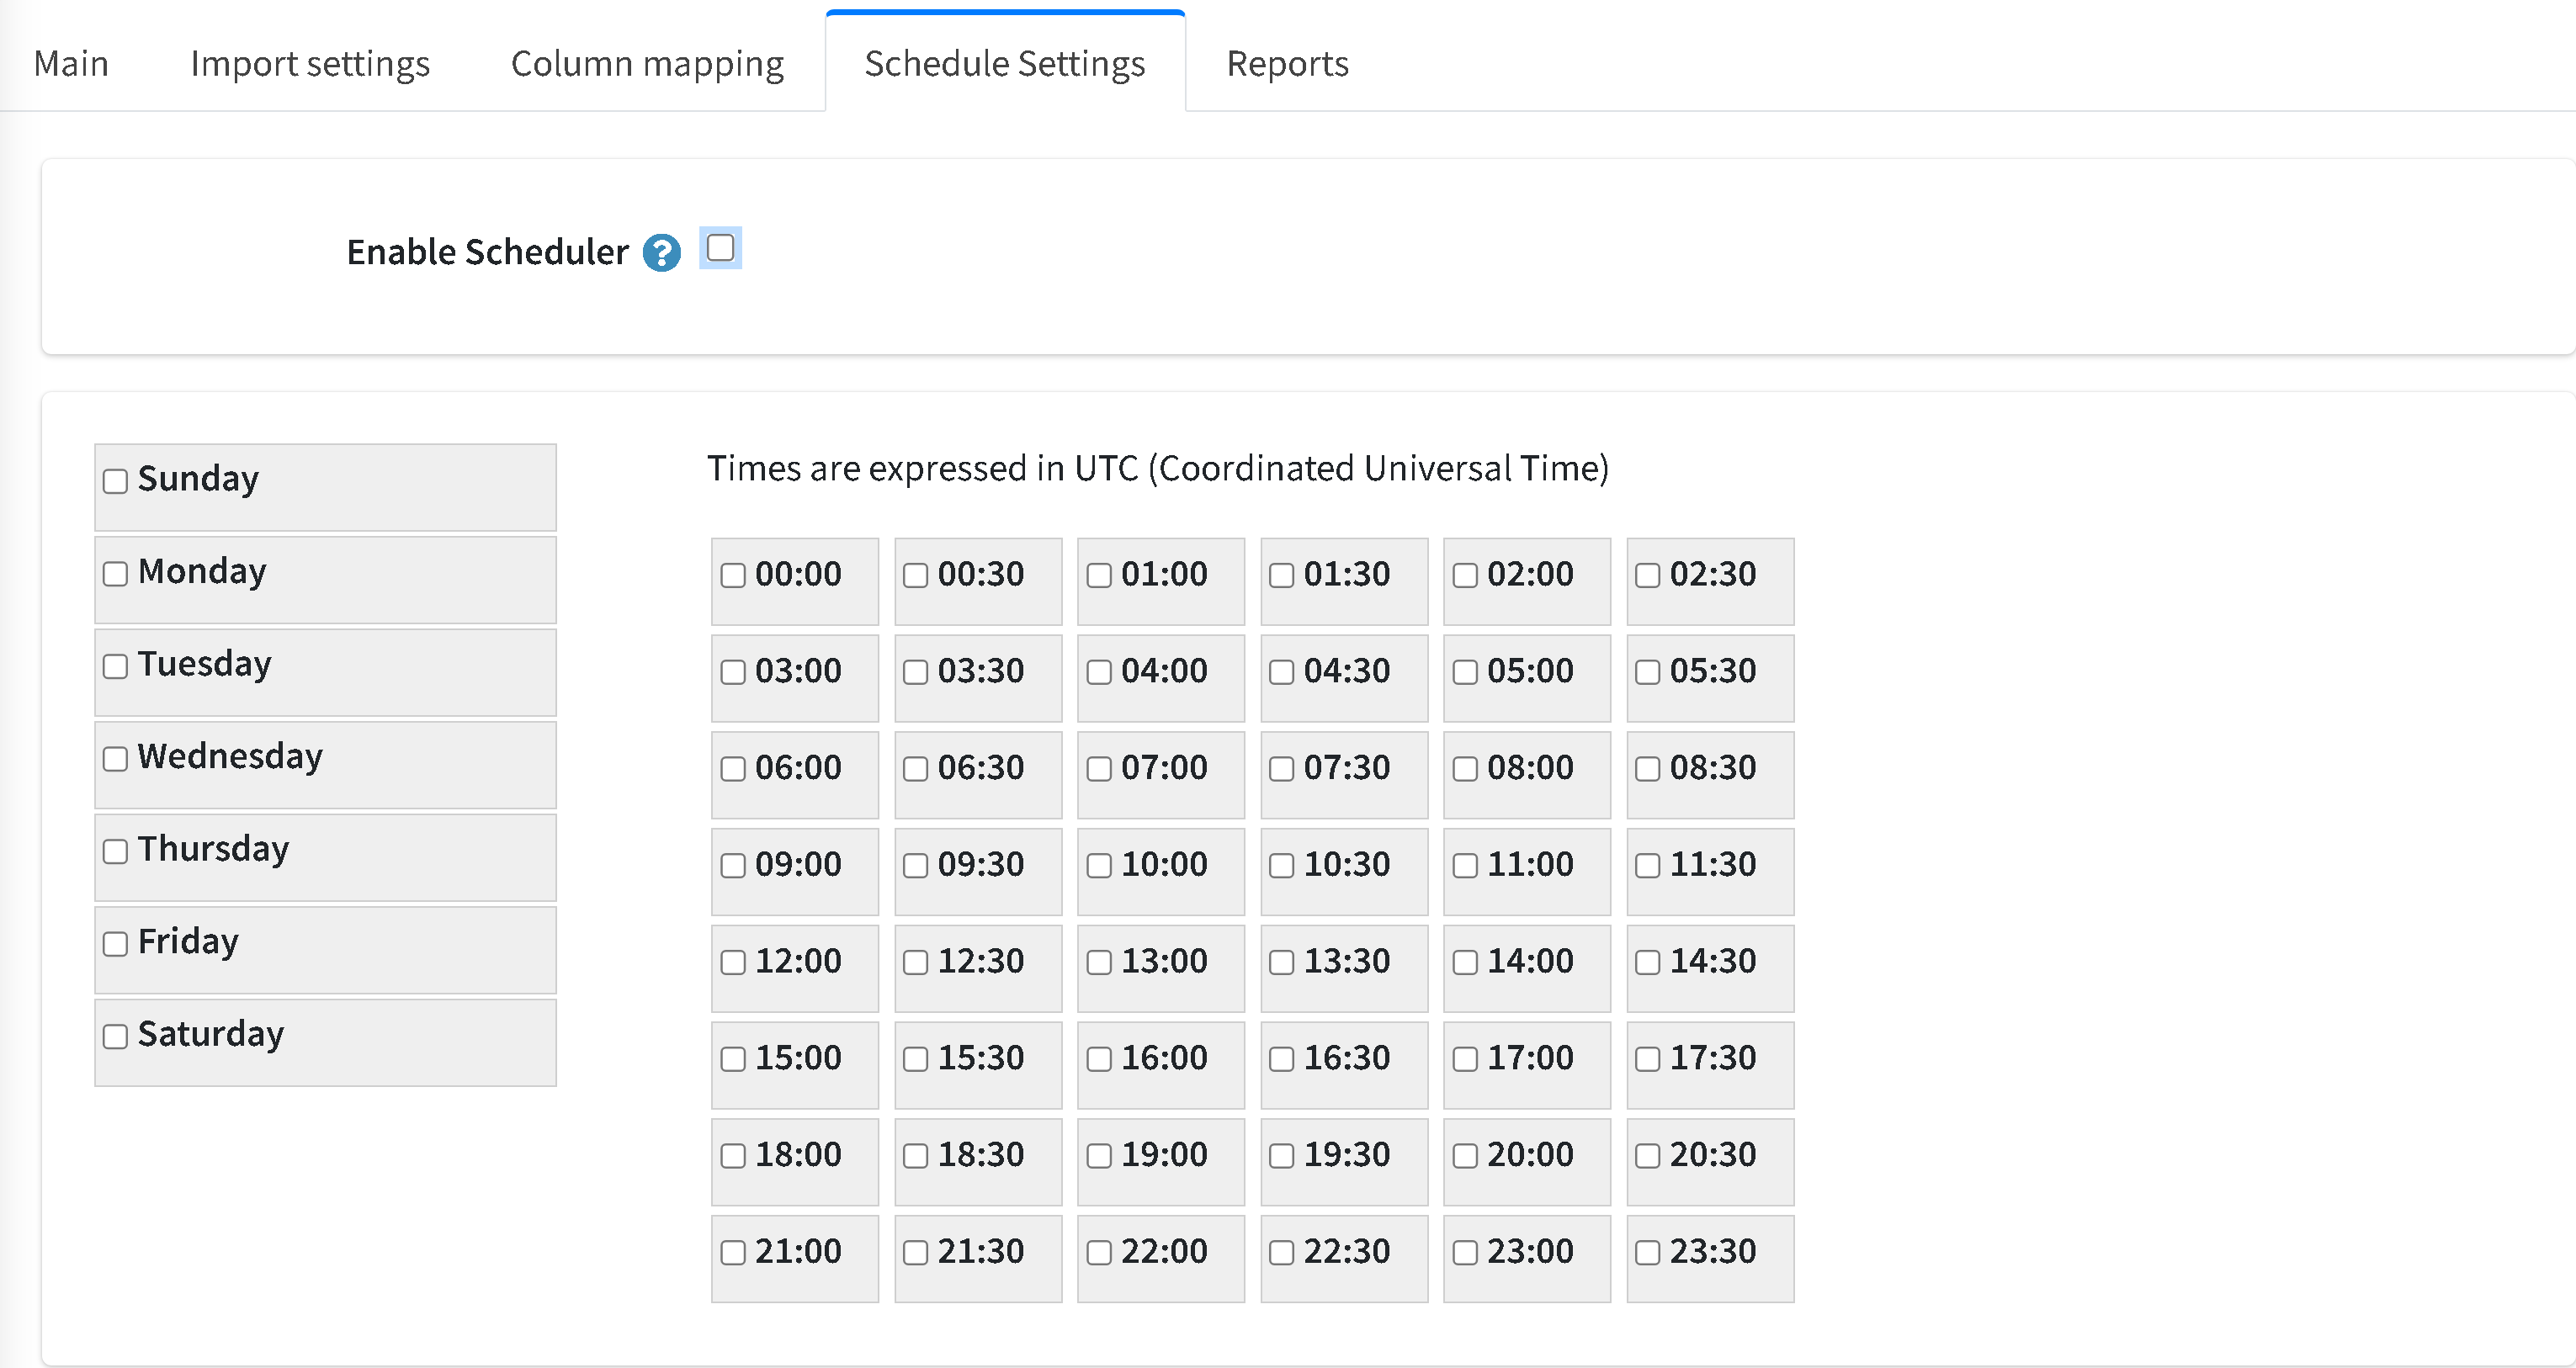
Task: Check the Thursday checkbox
Action: pyautogui.click(x=116, y=851)
